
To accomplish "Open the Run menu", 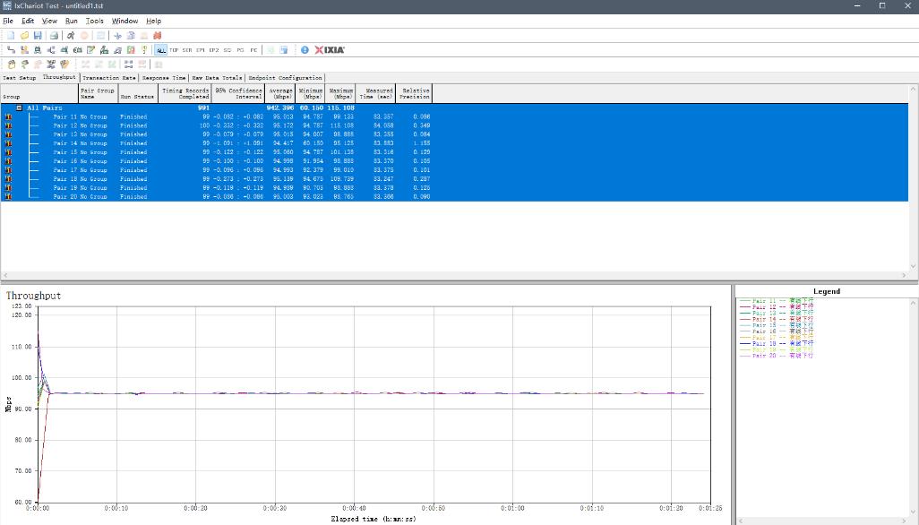I will click(x=71, y=21).
